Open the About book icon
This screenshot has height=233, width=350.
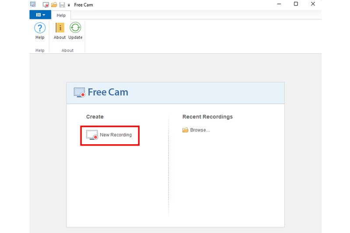[x=60, y=28]
